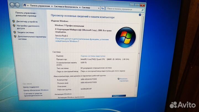This screenshot has height=112, width=199.
Task: Click the Forward navigation arrow button
Action: [x=17, y=5]
